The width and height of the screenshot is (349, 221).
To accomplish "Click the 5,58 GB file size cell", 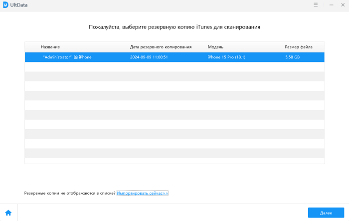I will click(293, 57).
